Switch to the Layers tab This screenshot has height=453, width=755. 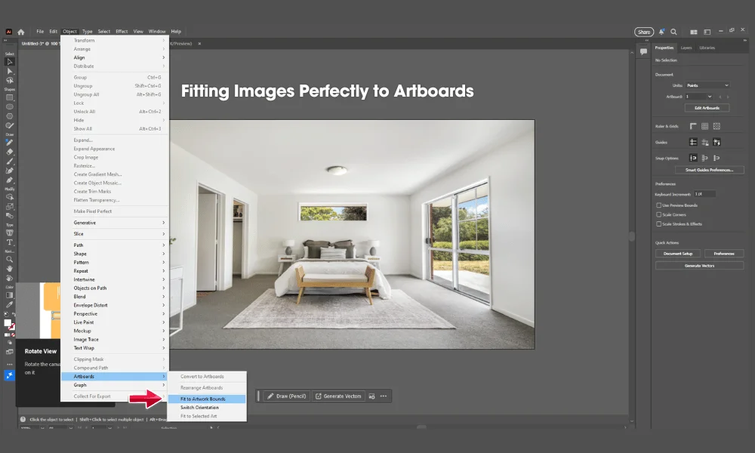[x=686, y=48]
